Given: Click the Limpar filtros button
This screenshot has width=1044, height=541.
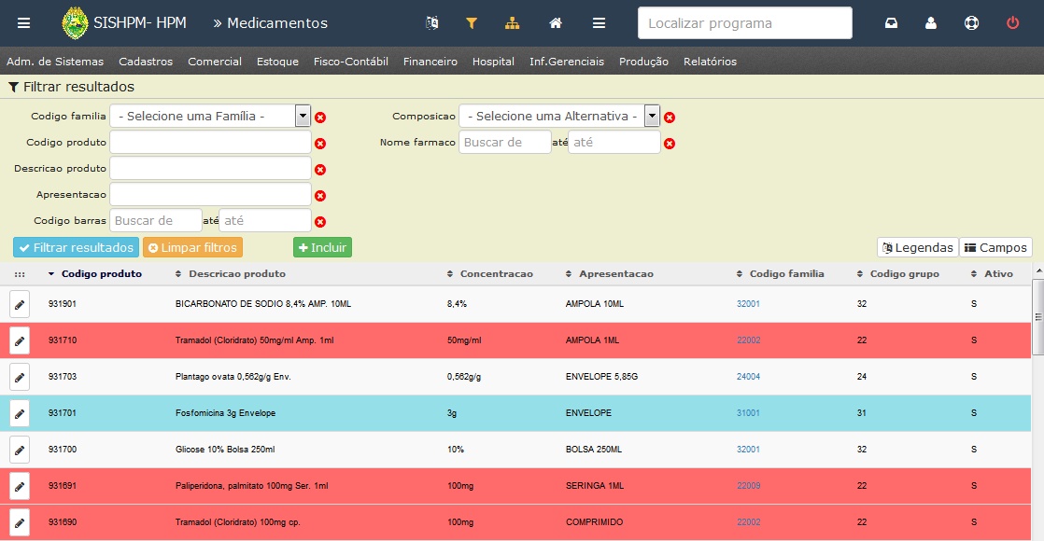Looking at the screenshot, I should coord(192,247).
